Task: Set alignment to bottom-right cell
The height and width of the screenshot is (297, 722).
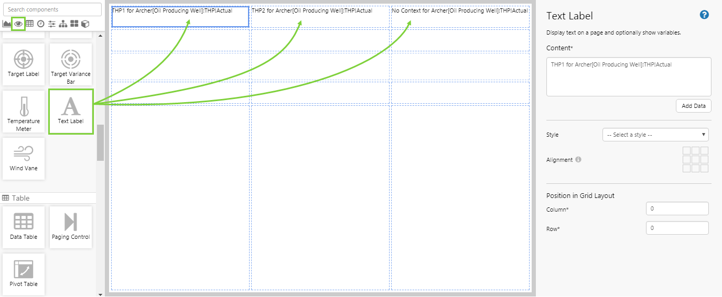Action: pyautogui.click(x=704, y=169)
